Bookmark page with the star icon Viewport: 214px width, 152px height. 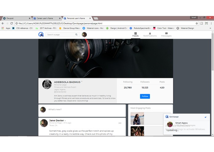(197, 23)
